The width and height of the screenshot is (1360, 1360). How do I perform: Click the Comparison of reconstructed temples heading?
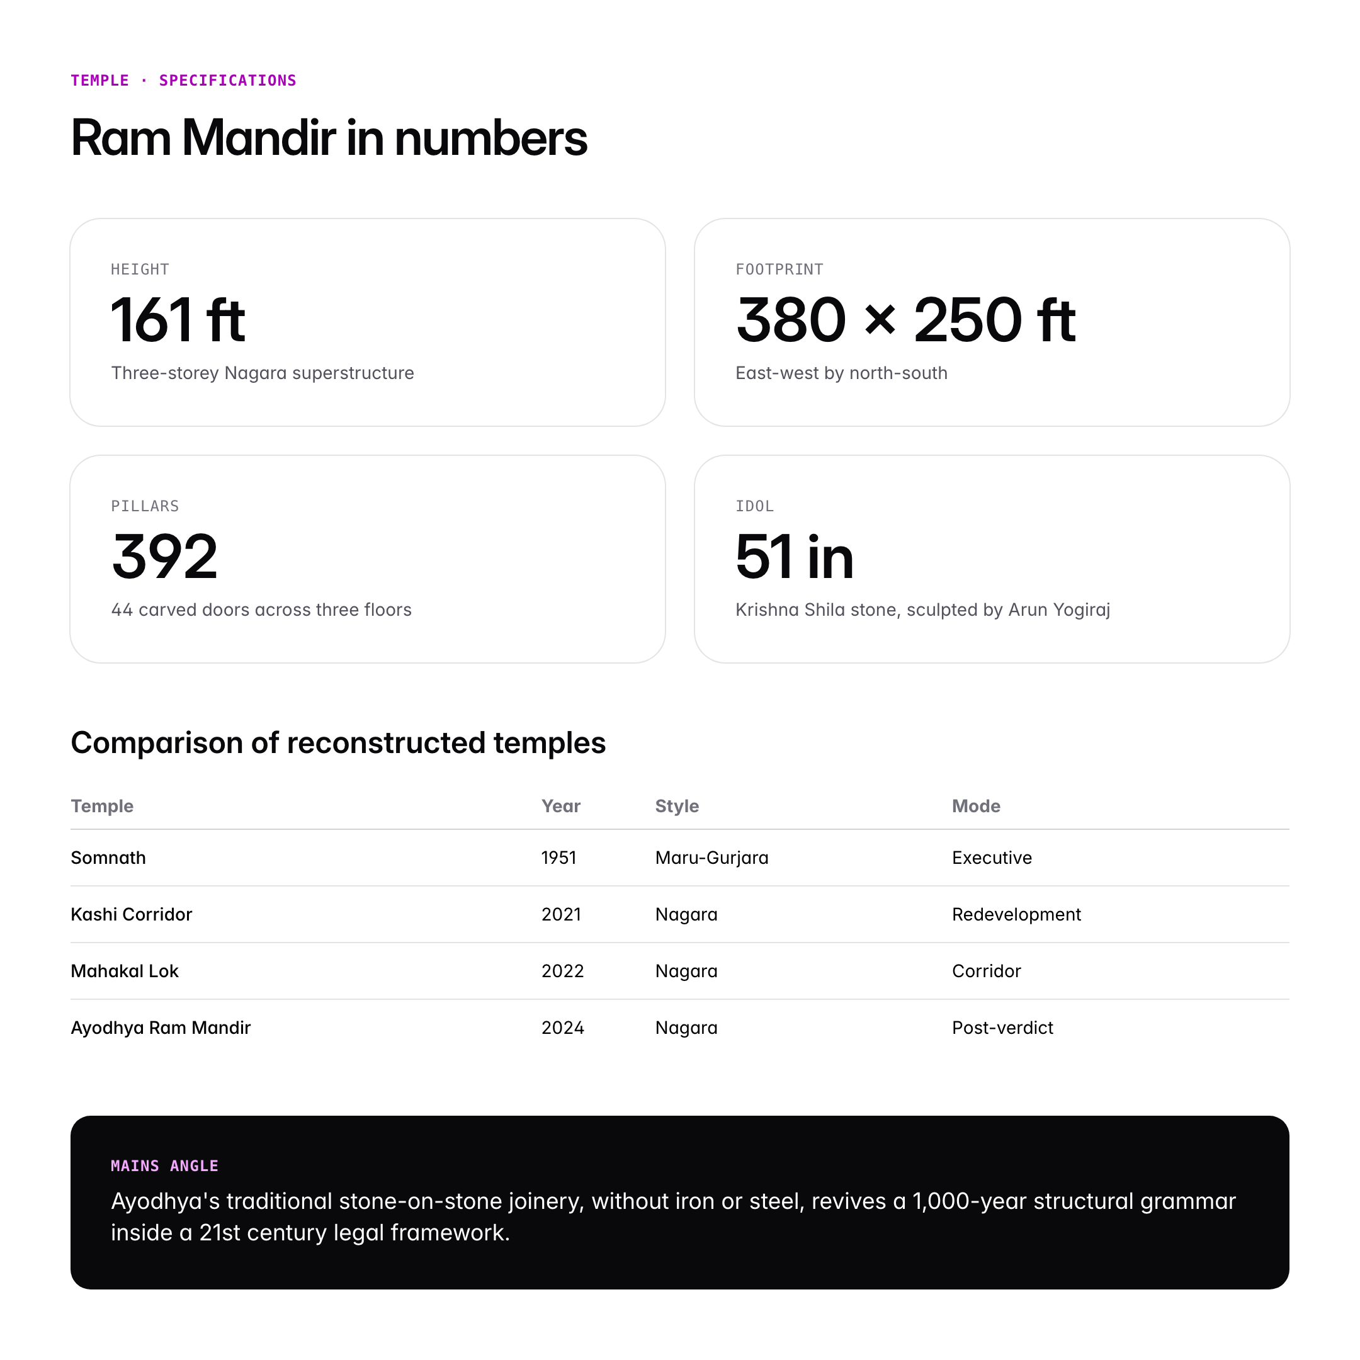[x=338, y=743]
